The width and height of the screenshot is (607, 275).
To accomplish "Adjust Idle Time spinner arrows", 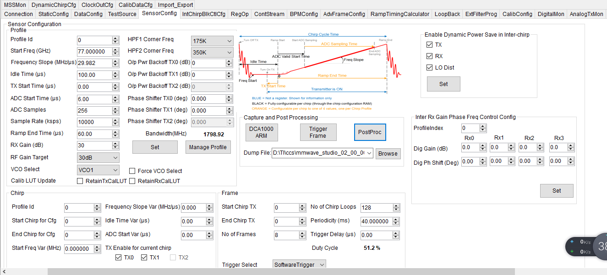I will pyautogui.click(x=116, y=75).
